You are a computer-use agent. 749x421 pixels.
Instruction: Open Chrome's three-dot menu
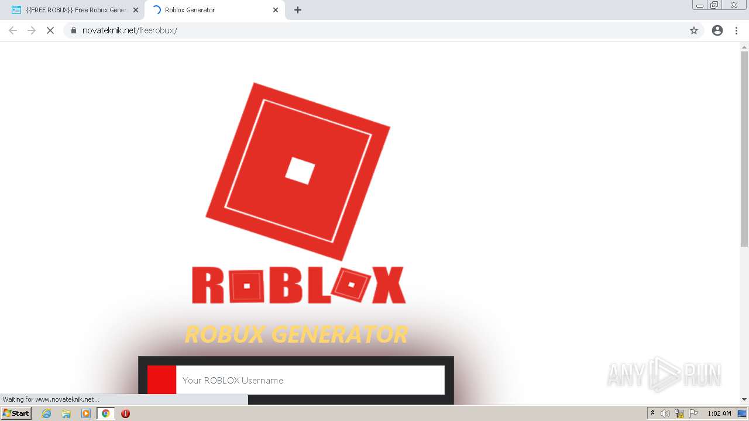tap(737, 30)
